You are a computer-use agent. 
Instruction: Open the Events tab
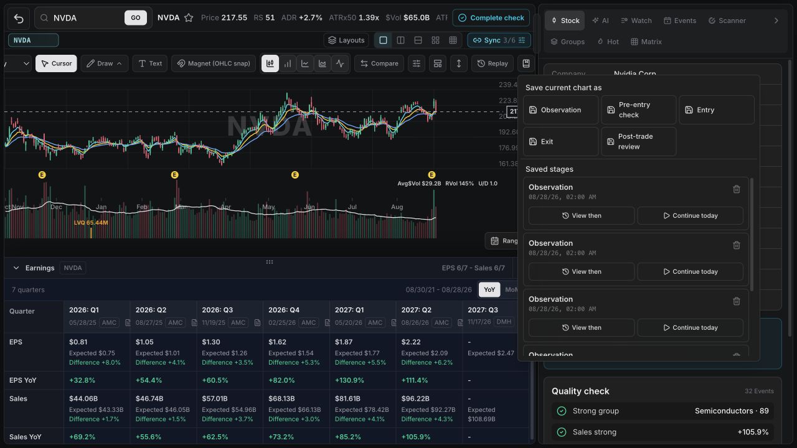click(x=680, y=21)
